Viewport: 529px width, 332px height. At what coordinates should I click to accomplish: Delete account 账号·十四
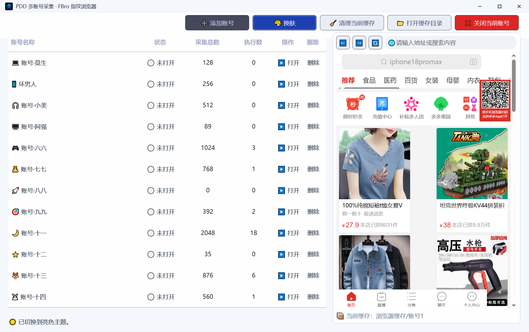click(313, 297)
